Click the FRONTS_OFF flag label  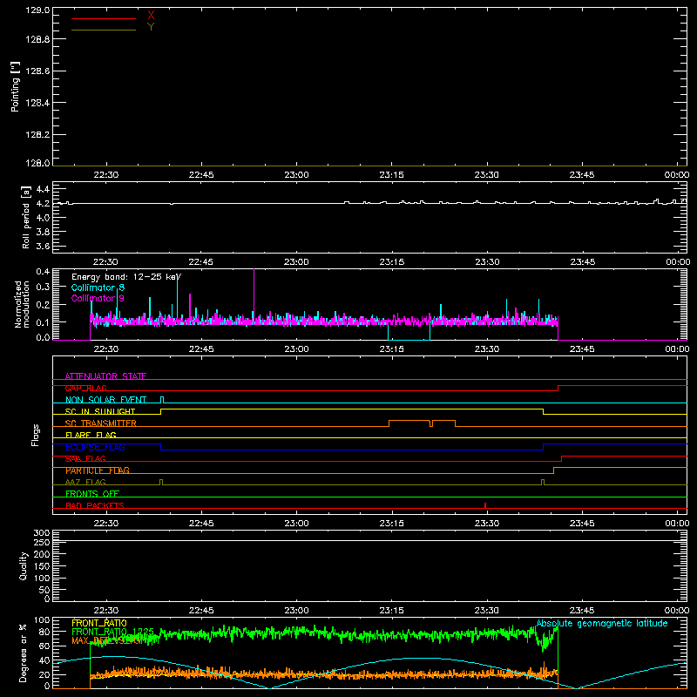92,494
